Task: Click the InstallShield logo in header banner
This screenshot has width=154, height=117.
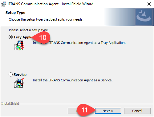Action: tap(144, 17)
